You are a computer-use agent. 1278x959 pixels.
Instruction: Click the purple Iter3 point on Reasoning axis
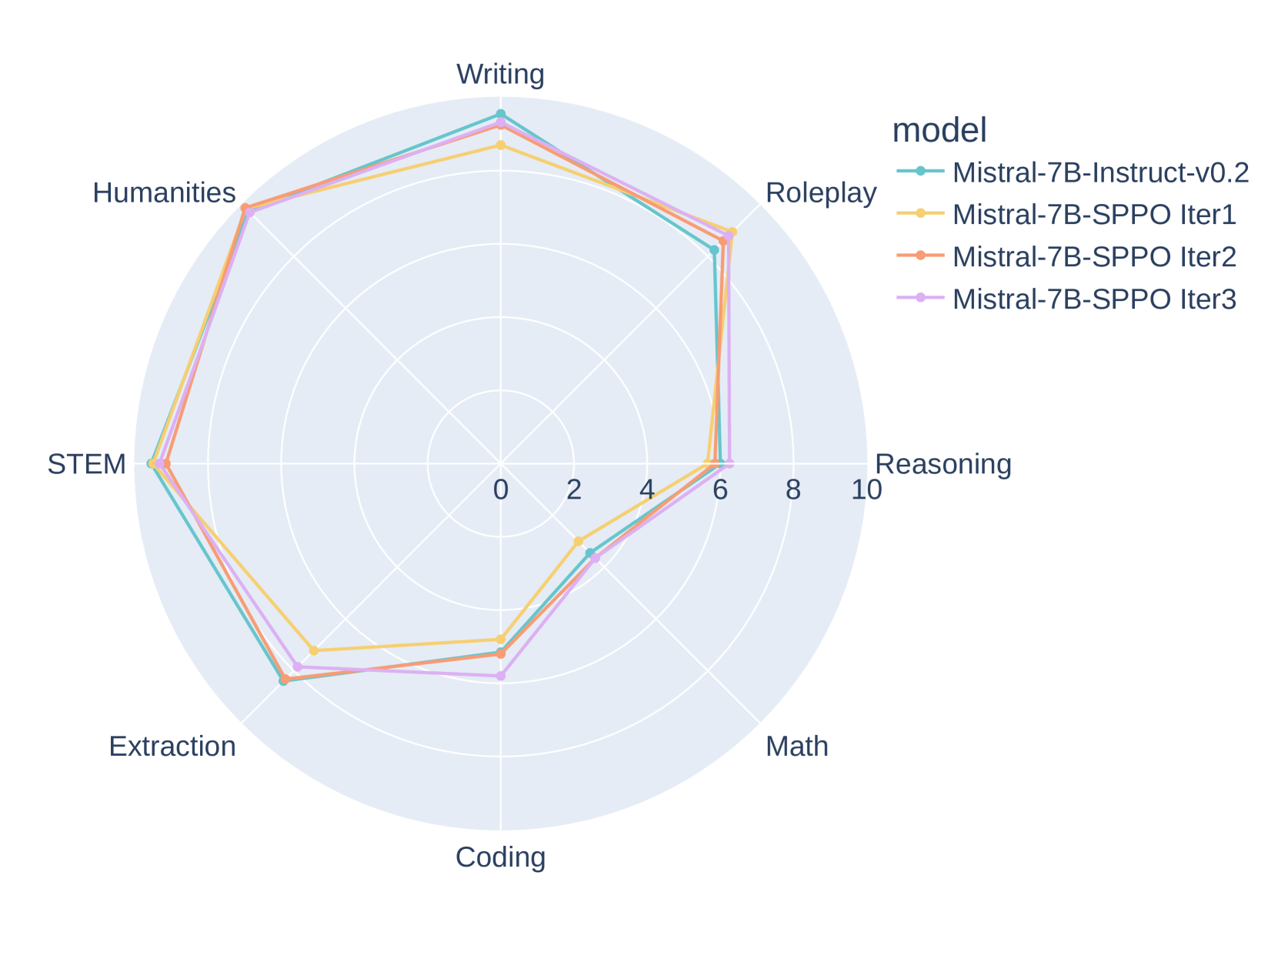tap(729, 463)
